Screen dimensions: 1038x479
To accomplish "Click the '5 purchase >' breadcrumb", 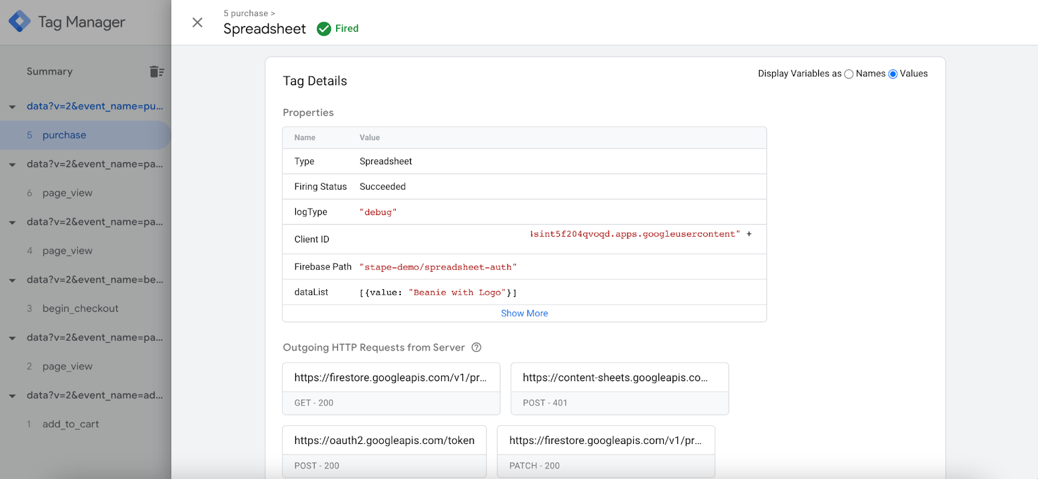I will click(x=249, y=13).
